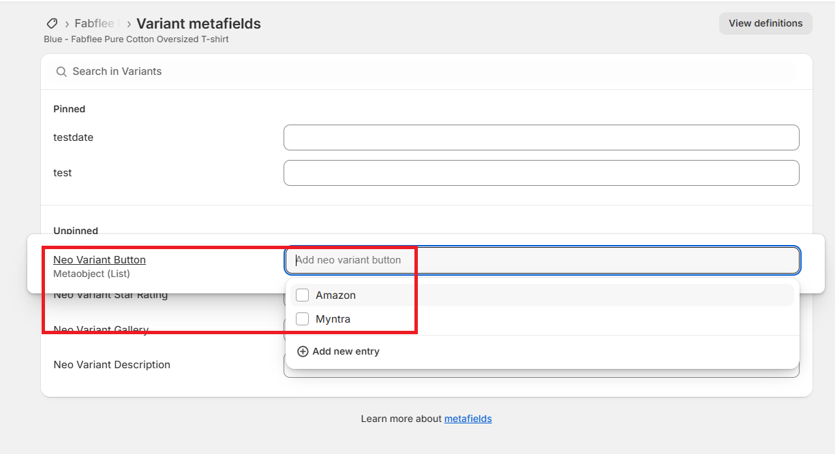Click the plus icon beside Add new entry
This screenshot has width=835, height=454.
click(x=303, y=351)
